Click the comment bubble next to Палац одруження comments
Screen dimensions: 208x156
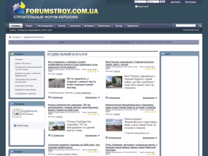tap(107, 97)
